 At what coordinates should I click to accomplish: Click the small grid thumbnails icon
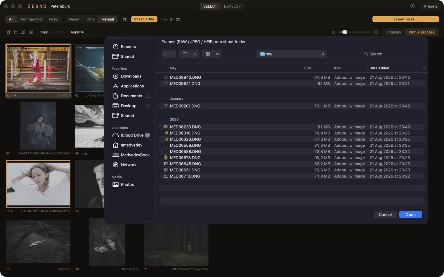tap(334, 32)
